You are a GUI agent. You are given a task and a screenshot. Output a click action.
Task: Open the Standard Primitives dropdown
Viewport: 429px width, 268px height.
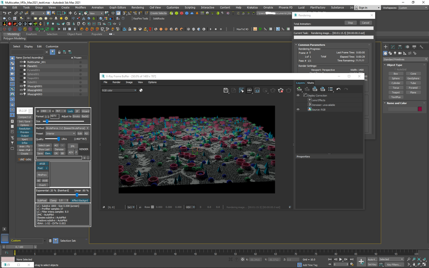pyautogui.click(x=406, y=59)
